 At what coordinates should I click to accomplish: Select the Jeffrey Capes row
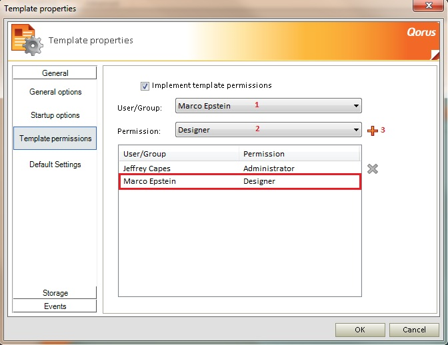click(240, 169)
